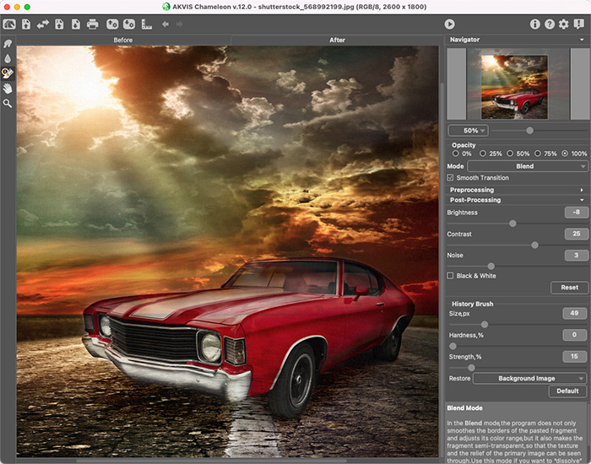Open the program info icon

tap(534, 24)
